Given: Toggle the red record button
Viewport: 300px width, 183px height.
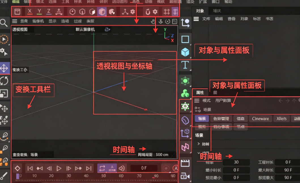Looking at the screenshot, I should point(166,169).
